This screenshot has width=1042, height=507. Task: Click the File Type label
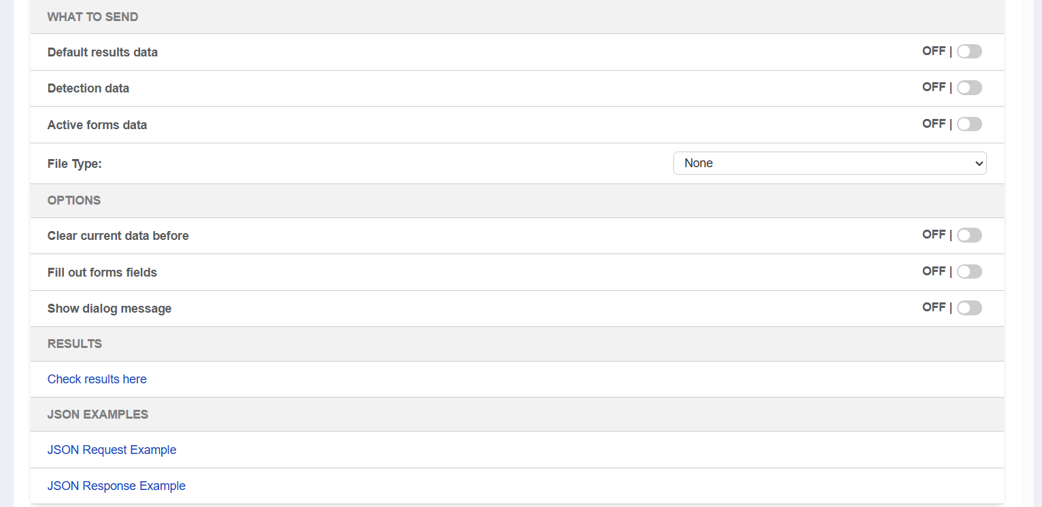coord(74,164)
